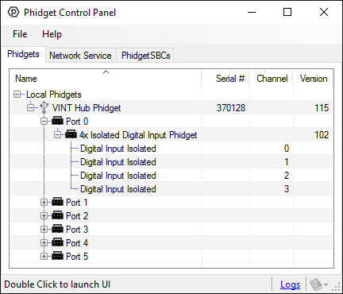Screen dimensions: 343x294
Task: Select the Local Phidgets label
Action: click(54, 95)
